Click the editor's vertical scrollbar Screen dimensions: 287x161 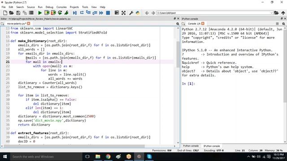click(x=178, y=54)
